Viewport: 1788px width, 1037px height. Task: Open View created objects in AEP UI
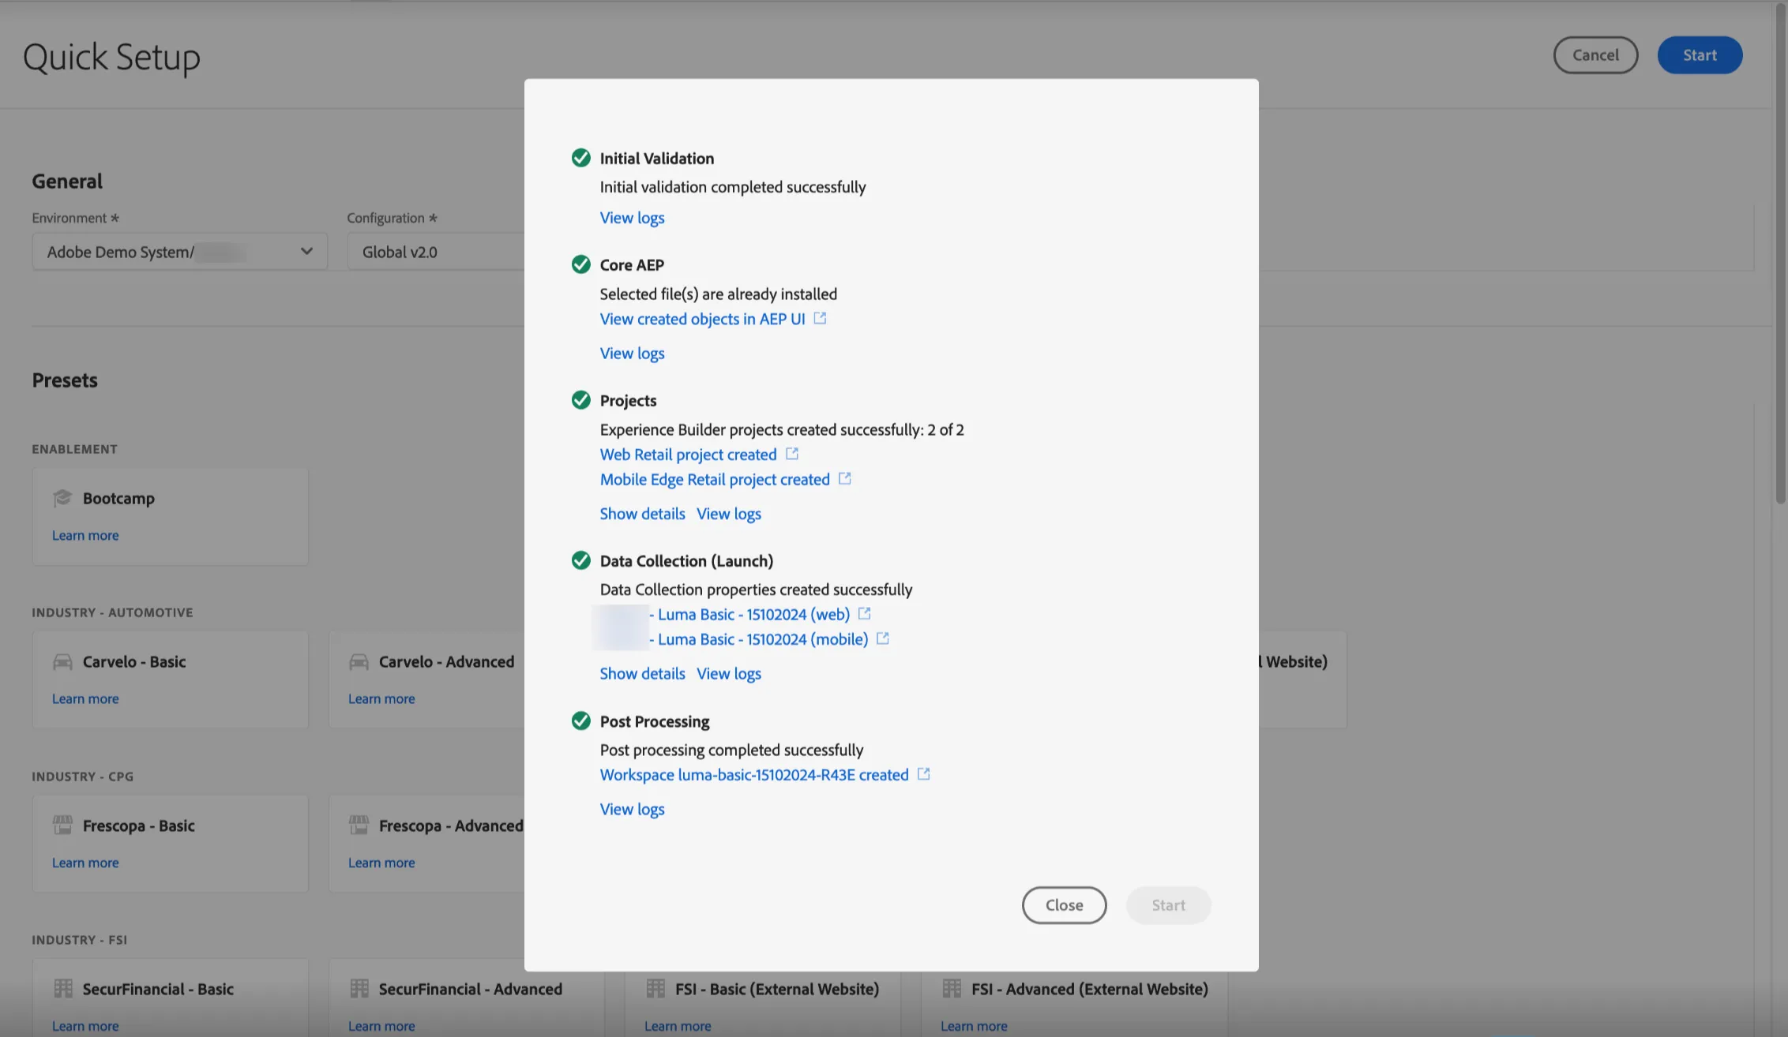[x=702, y=319]
